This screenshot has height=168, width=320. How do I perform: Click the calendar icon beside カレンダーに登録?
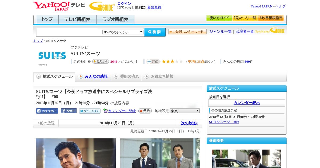click(x=105, y=111)
